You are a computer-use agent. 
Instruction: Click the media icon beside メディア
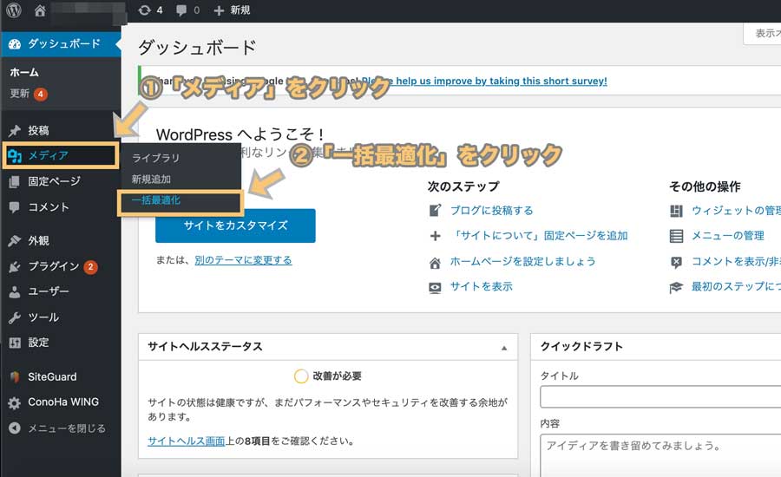click(x=15, y=156)
